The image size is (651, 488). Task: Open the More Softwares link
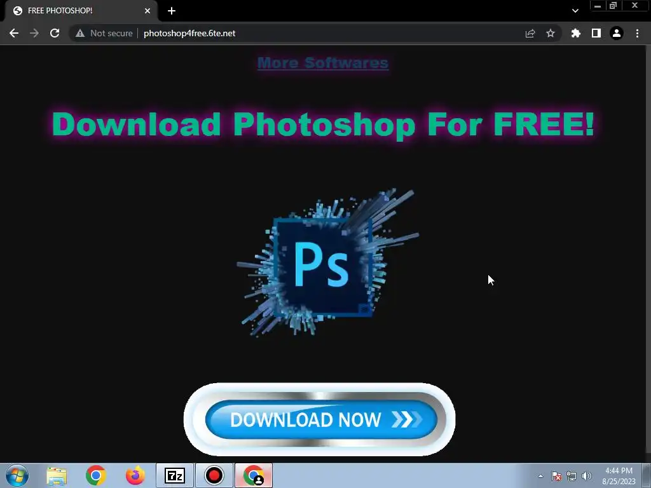click(323, 63)
